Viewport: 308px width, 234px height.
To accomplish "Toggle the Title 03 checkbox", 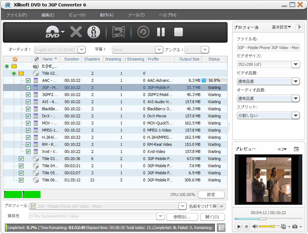I will coord(21,159).
